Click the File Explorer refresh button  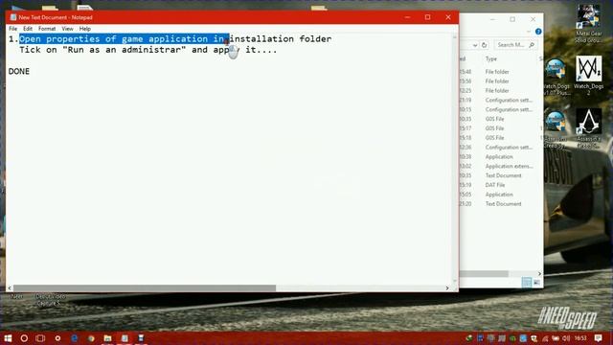point(484,45)
